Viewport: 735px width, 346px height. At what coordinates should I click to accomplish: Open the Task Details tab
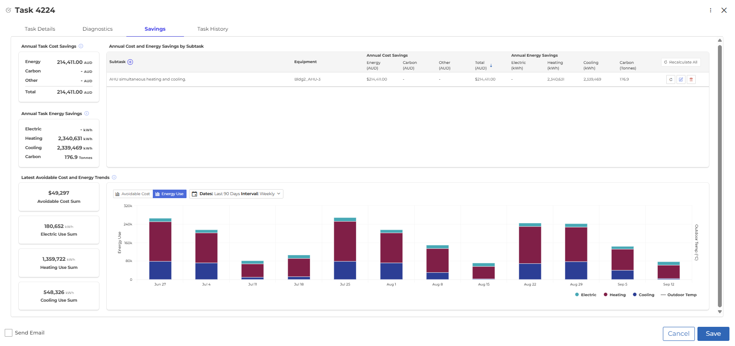click(x=40, y=29)
